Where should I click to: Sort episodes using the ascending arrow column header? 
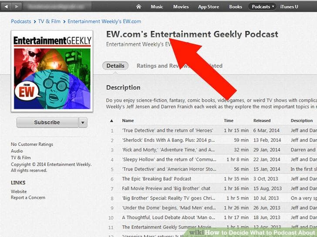tap(111, 121)
